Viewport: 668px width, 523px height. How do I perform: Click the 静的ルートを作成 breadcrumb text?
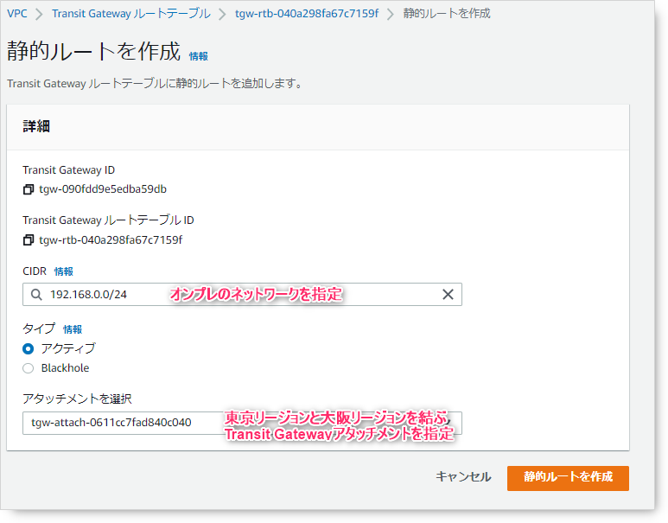(x=447, y=14)
